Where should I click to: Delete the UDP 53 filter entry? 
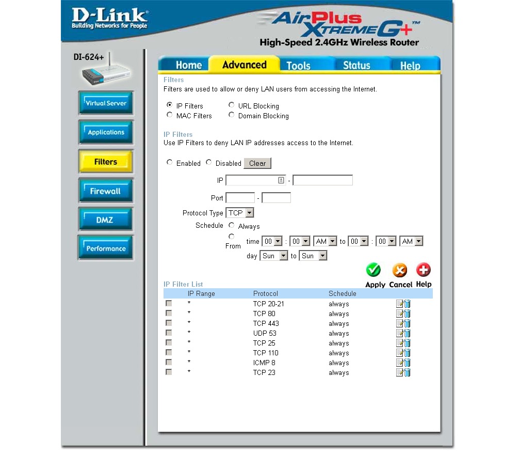pos(407,333)
